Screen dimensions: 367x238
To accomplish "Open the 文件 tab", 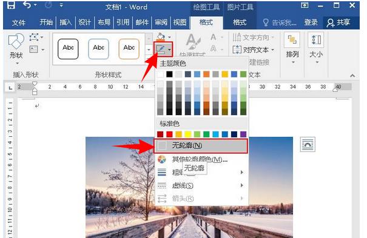I will pyautogui.click(x=18, y=22).
